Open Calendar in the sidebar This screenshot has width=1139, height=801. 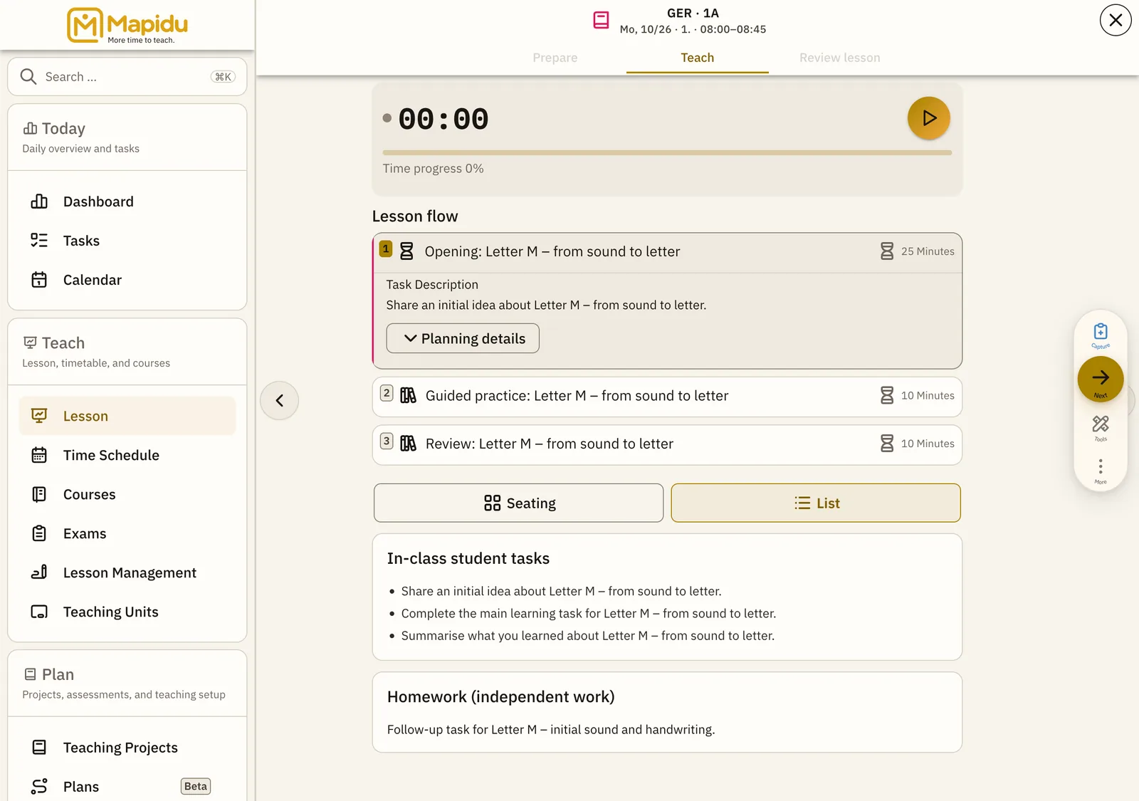(127, 280)
